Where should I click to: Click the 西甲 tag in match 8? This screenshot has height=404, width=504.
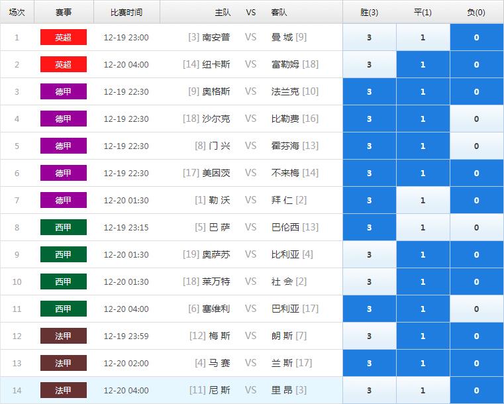pos(64,227)
